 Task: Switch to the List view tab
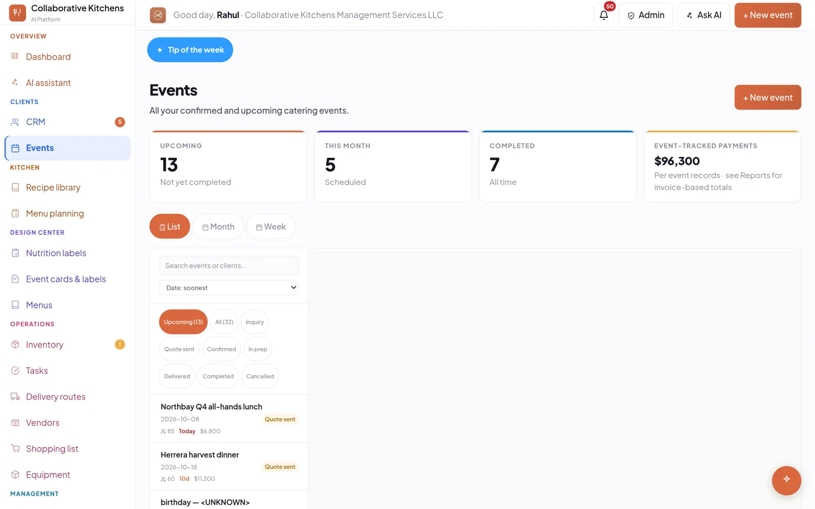coord(170,227)
